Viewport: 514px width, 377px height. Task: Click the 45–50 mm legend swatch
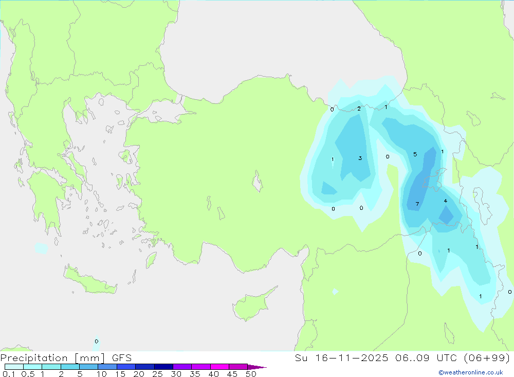pos(238,367)
